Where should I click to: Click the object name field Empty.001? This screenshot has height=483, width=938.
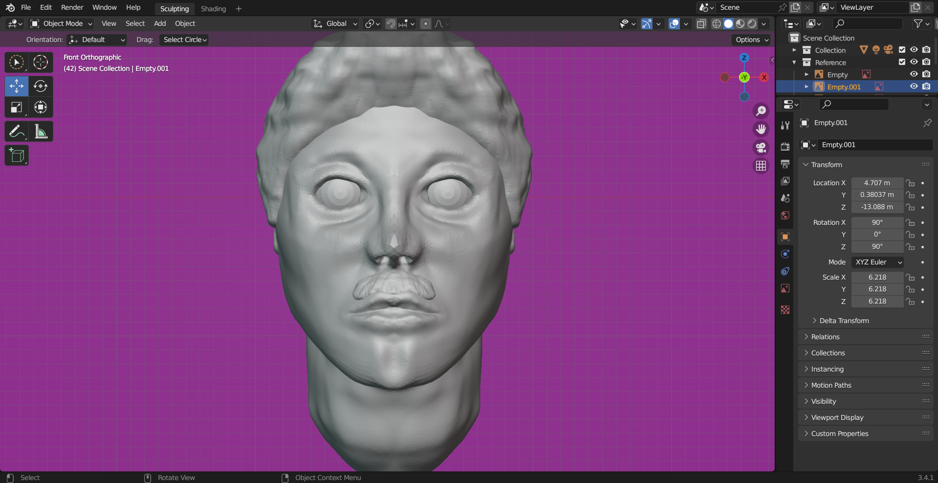[875, 145]
